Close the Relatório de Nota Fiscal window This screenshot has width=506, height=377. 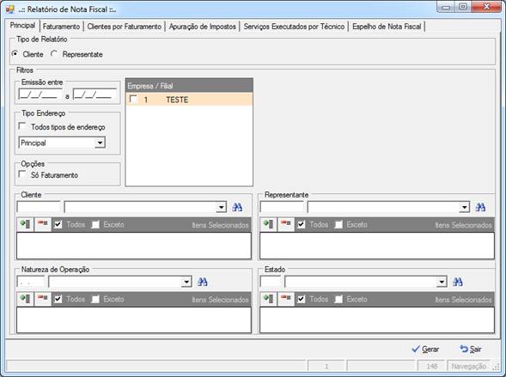(486, 7)
